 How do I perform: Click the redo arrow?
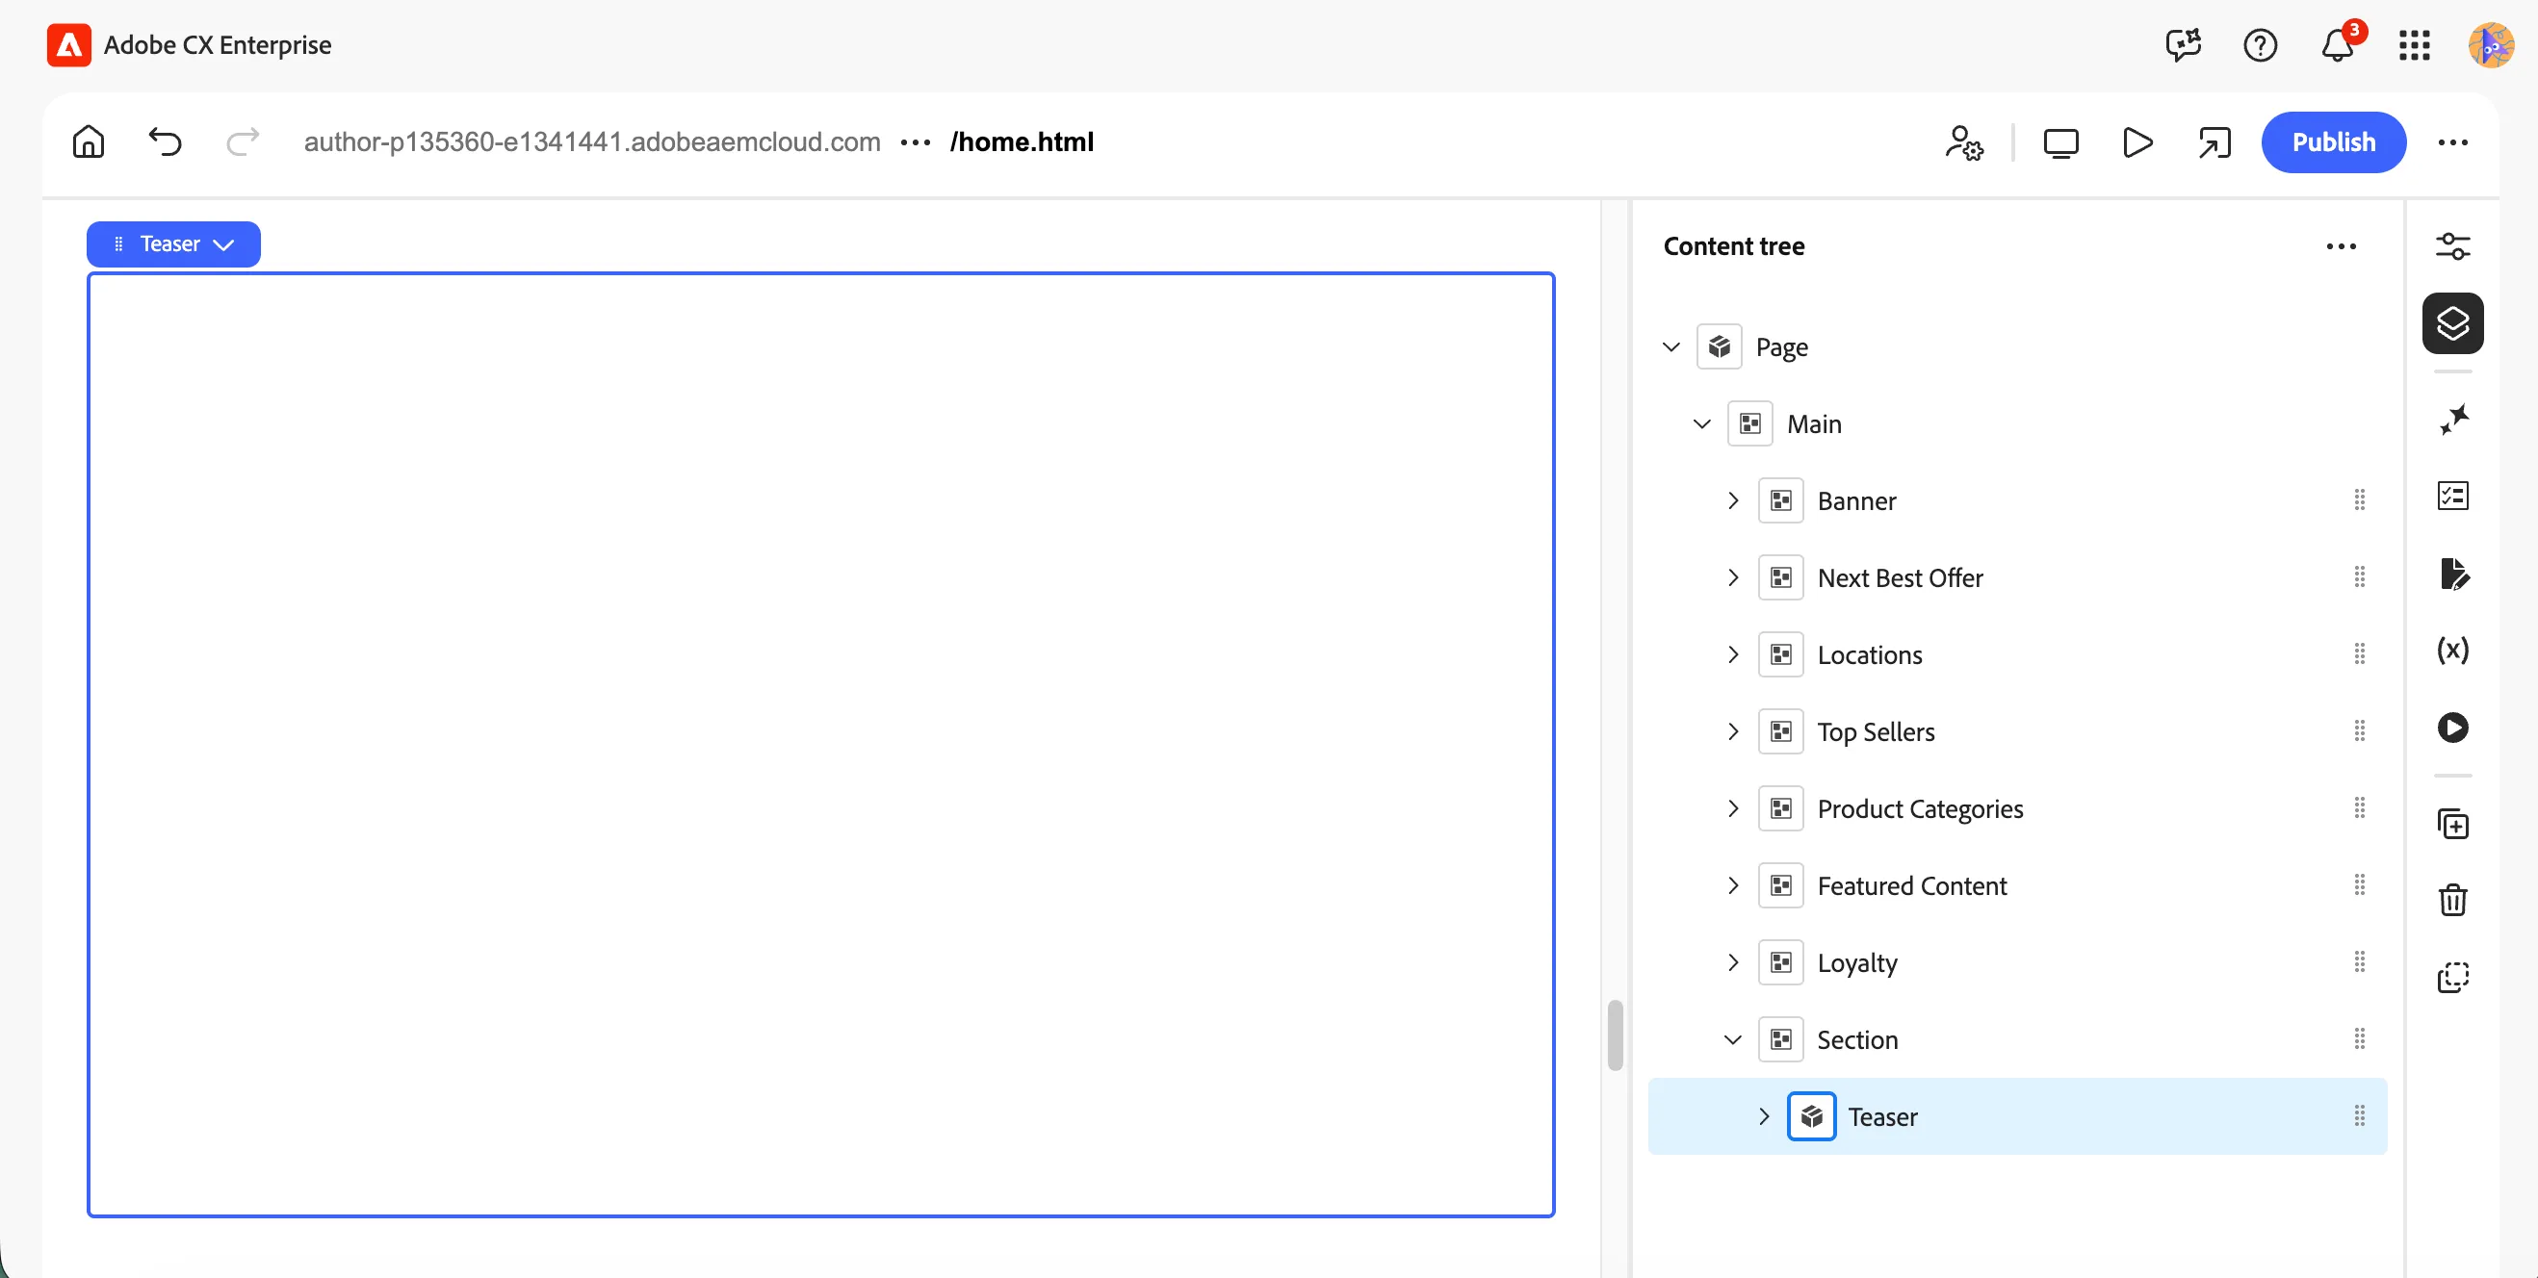click(x=243, y=142)
